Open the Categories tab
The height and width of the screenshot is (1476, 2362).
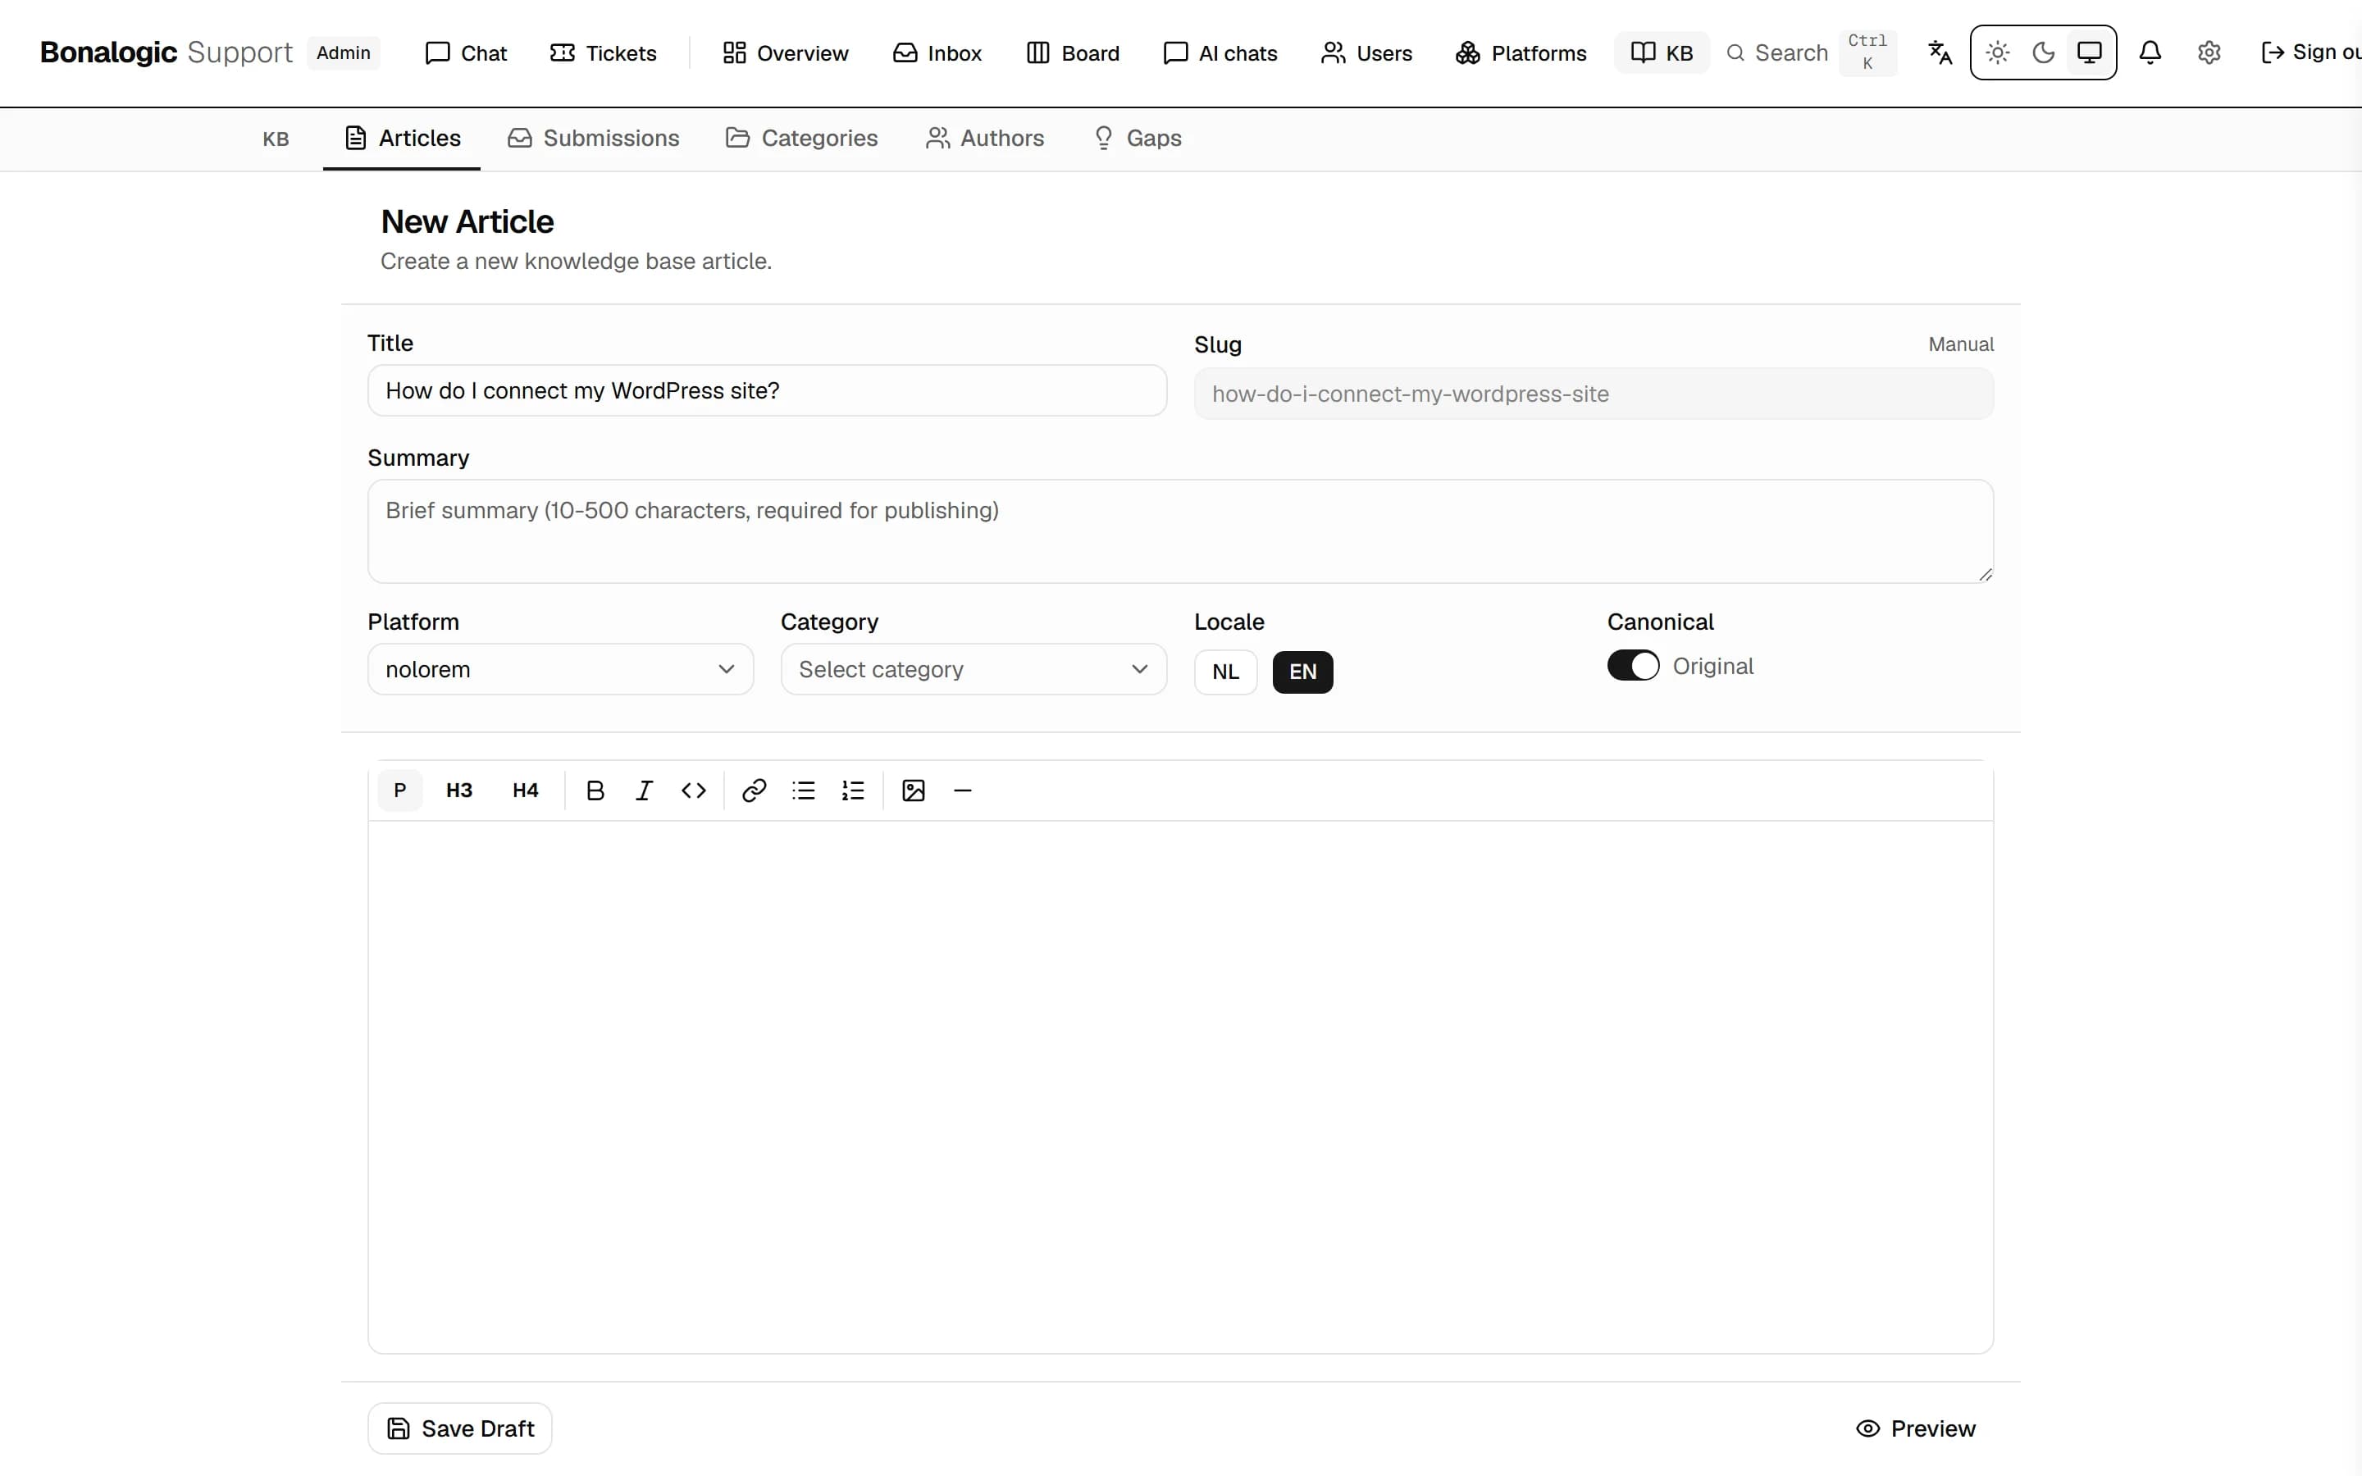(801, 139)
